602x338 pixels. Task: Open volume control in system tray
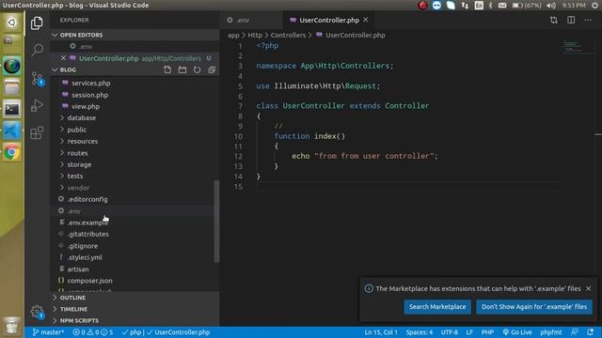click(x=551, y=6)
